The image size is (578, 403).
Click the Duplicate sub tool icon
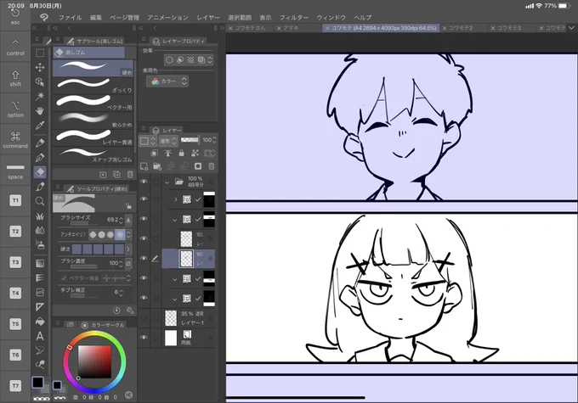[x=116, y=175]
